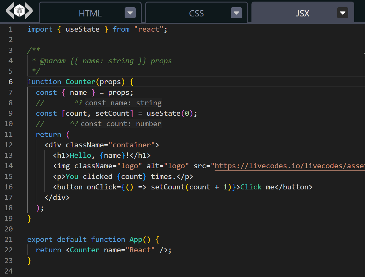The height and width of the screenshot is (277, 365).
Task: Open the HTML language selector dropdown
Action: tap(130, 13)
